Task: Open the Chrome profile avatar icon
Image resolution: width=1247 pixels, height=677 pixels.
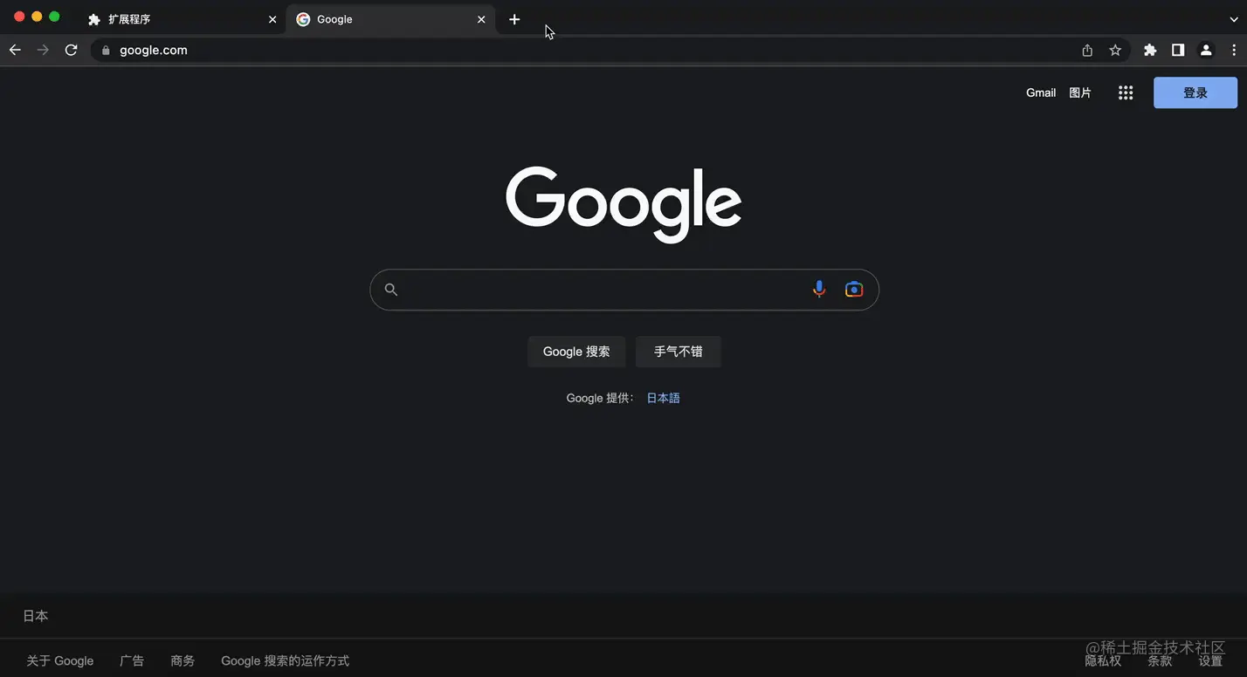Action: click(1206, 51)
